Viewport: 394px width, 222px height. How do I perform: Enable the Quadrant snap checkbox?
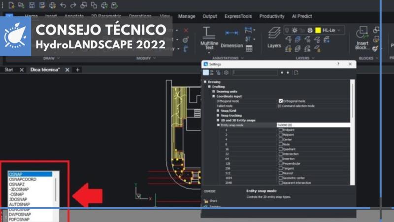click(x=281, y=149)
